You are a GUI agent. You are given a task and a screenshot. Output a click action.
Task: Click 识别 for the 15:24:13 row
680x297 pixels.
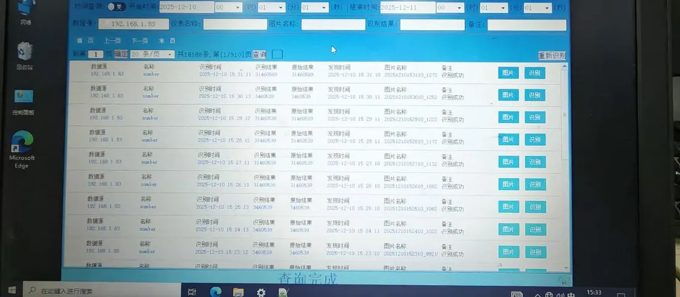click(x=535, y=230)
